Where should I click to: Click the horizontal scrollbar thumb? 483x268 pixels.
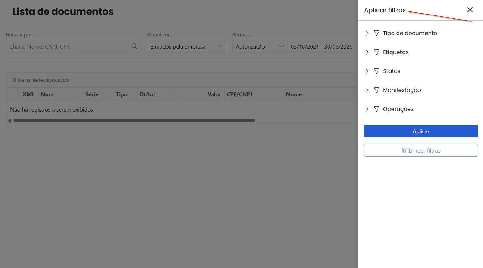coord(134,120)
